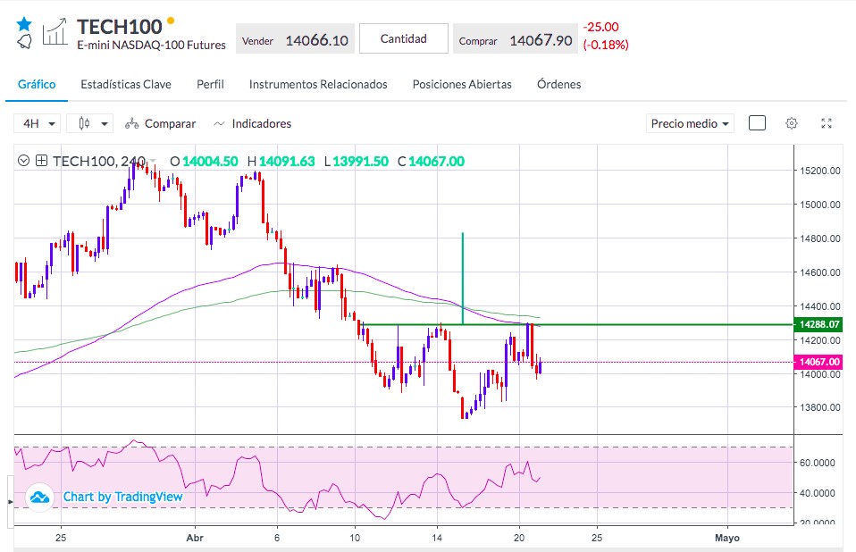Click the chart thumbnail icon beside TECH100
Viewport: 856px width, 552px height.
[55, 31]
